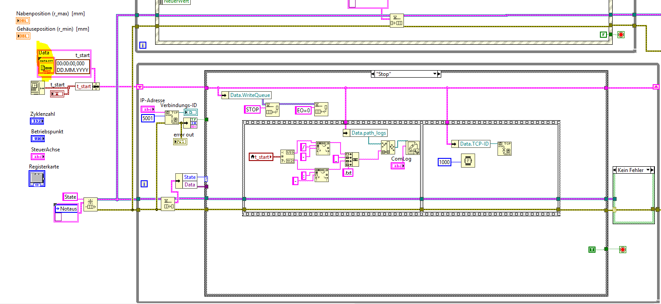
Task: Click the Format Date/Time String function
Action: coord(287,156)
